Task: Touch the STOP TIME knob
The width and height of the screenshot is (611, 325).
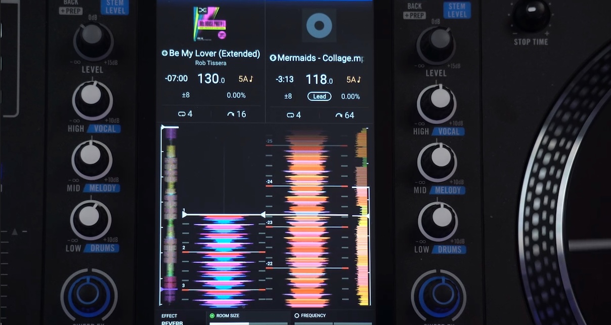Action: tap(531, 14)
